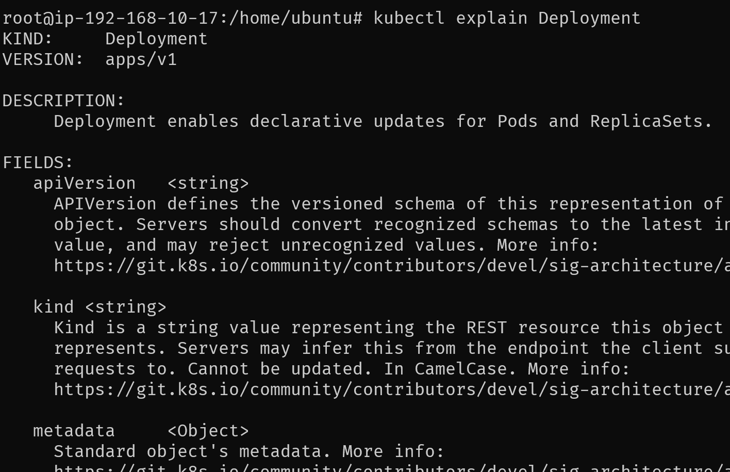Click the word CamelCase in the kind description
Screen dimensions: 730x472
(x=461, y=369)
